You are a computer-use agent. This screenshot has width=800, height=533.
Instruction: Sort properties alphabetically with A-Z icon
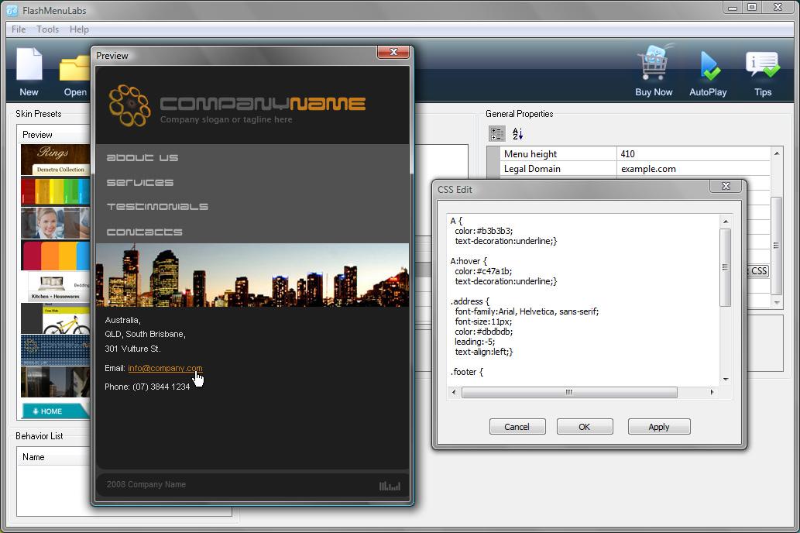pos(517,134)
